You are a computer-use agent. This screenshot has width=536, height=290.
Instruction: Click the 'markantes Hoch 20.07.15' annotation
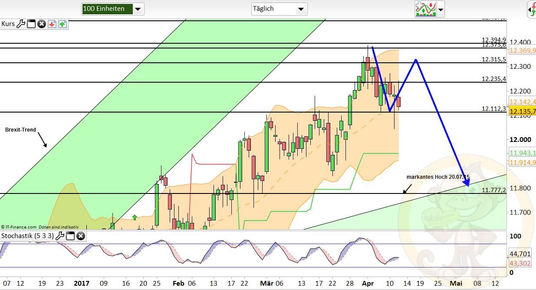tap(438, 177)
